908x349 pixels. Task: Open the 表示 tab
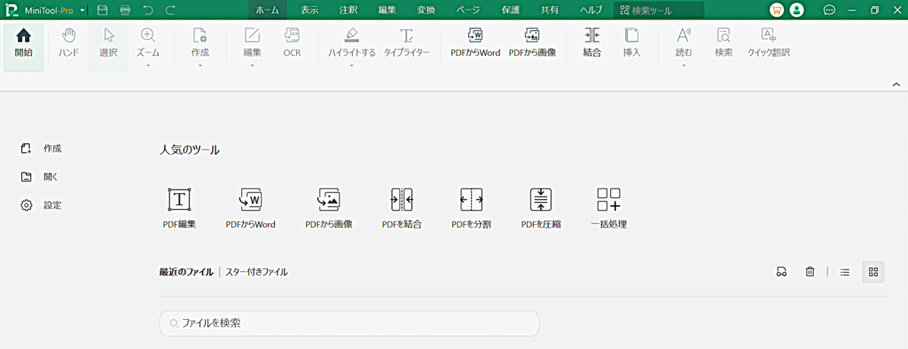[x=309, y=10]
